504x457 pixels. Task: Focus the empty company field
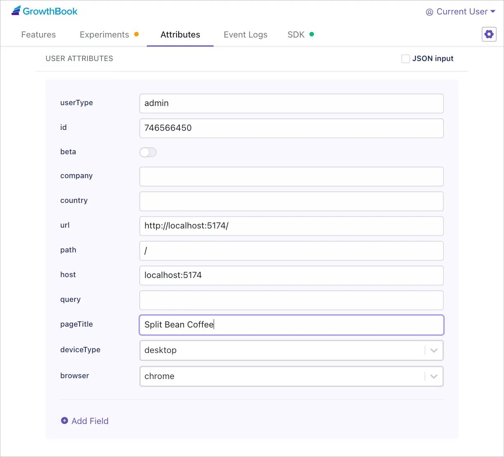pyautogui.click(x=292, y=177)
